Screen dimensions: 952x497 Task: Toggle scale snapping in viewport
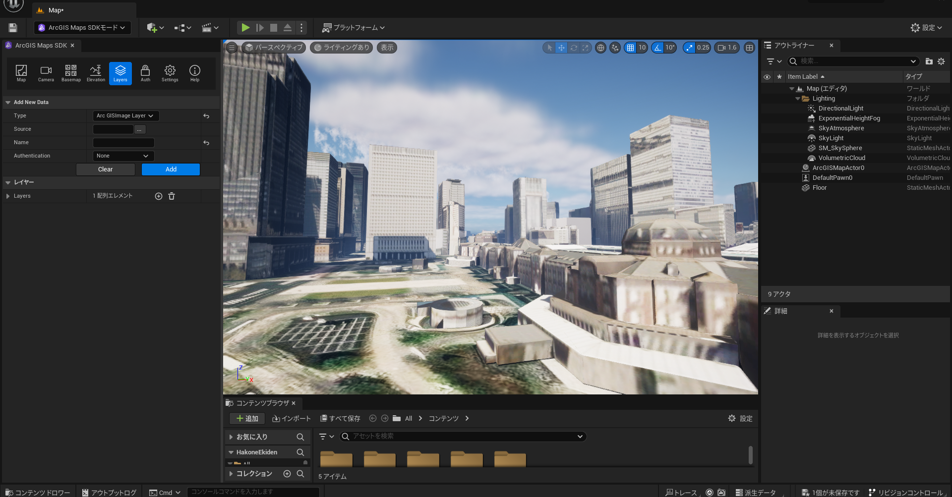(689, 48)
